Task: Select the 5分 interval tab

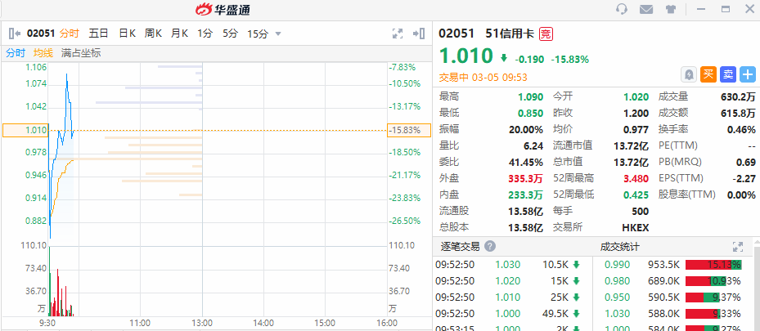Action: [x=231, y=34]
